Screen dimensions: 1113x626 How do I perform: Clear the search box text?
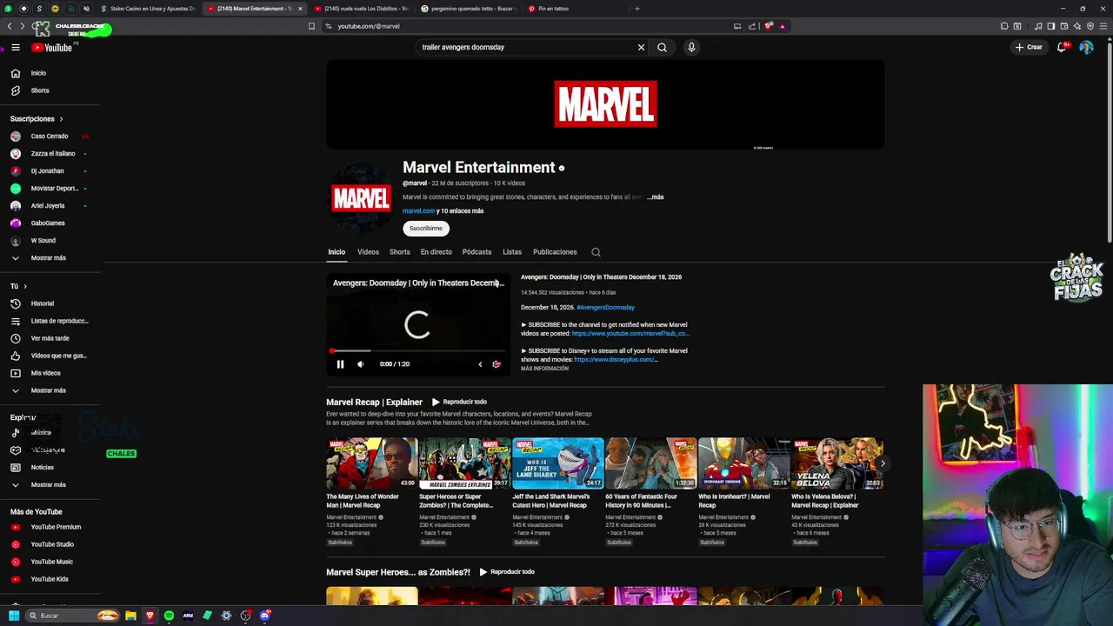click(x=641, y=47)
